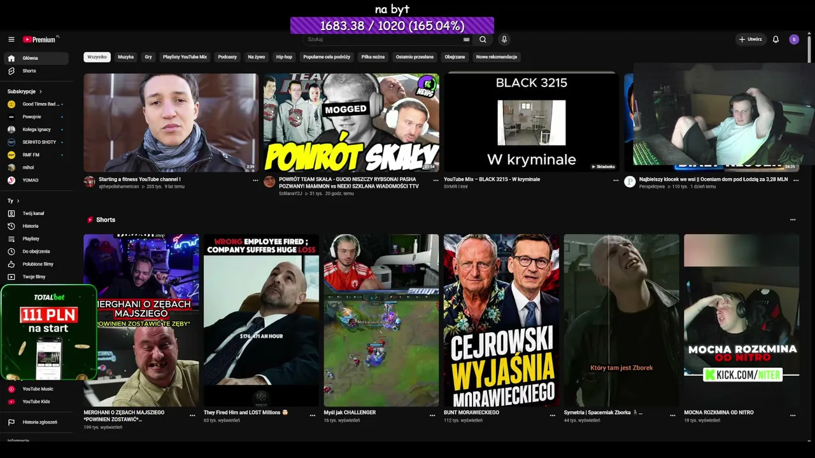Open Playlisty in the sidebar
Screen dimensions: 815x458
coord(36,239)
